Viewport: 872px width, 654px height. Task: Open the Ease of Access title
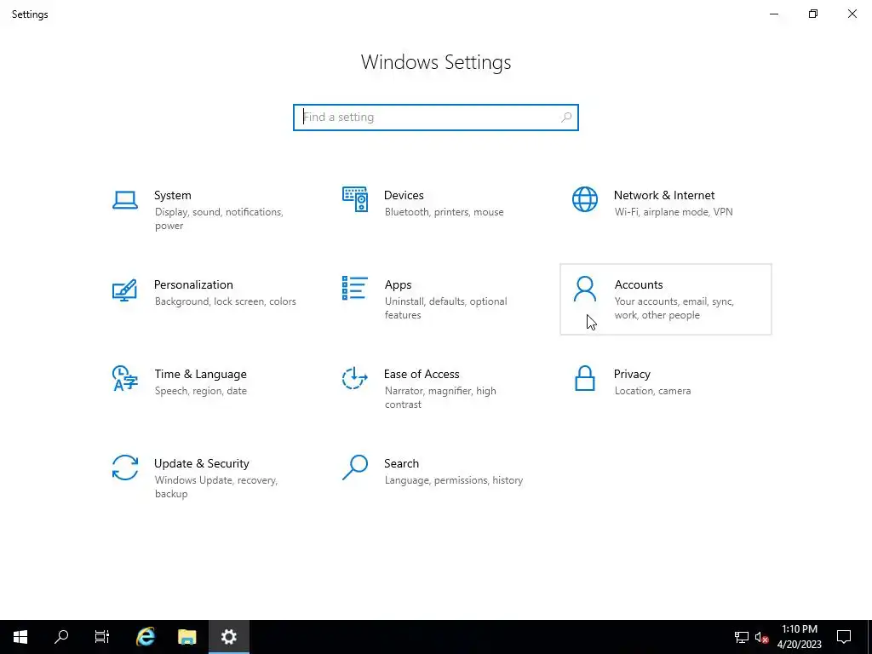tap(422, 375)
